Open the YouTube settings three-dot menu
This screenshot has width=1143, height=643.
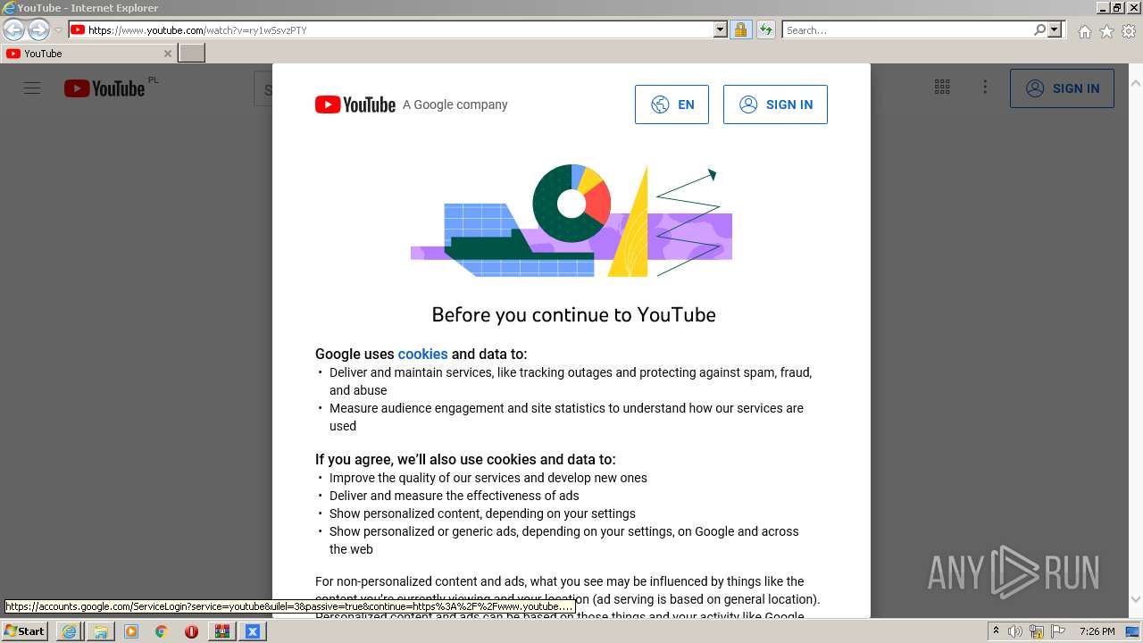pos(985,88)
